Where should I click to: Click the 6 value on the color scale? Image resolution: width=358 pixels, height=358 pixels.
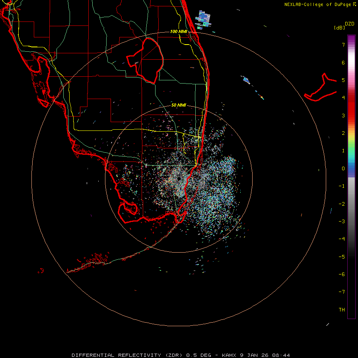point(343,62)
